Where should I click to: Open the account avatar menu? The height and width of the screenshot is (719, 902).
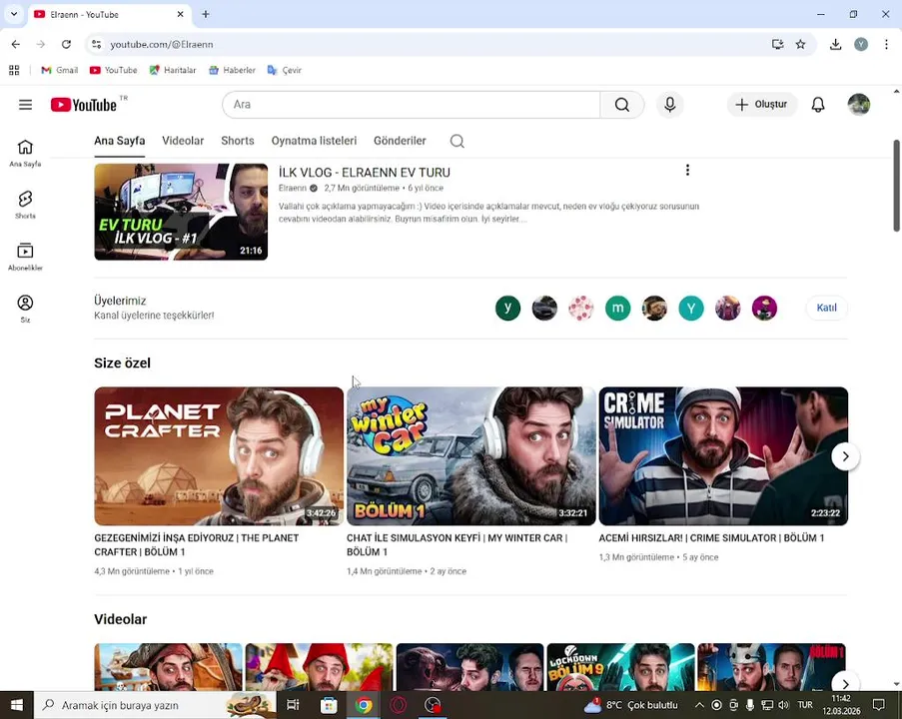859,105
